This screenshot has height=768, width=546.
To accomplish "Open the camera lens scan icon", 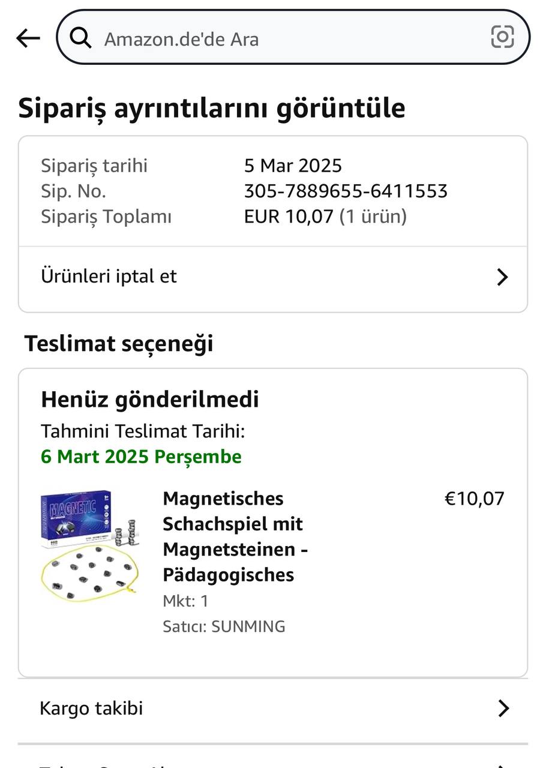I will pos(502,37).
